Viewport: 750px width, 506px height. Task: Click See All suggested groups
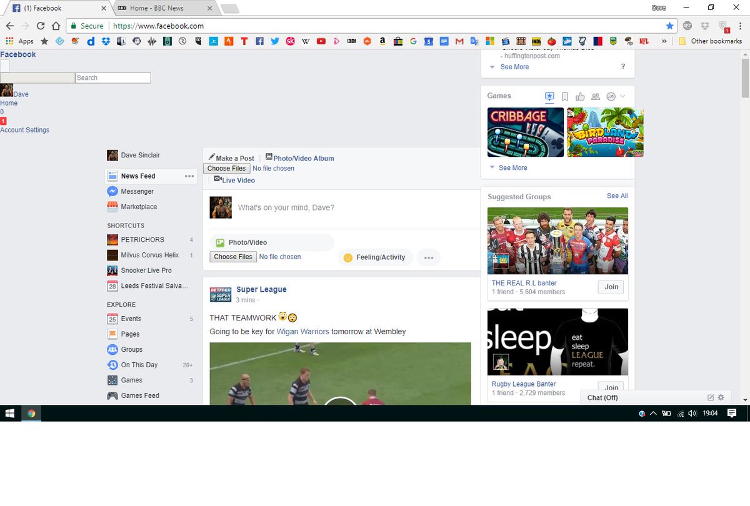pos(617,196)
